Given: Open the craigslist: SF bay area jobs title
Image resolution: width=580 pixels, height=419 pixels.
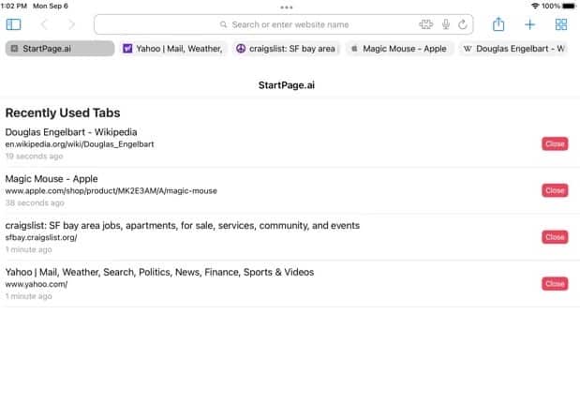Looking at the screenshot, I should pos(183,225).
